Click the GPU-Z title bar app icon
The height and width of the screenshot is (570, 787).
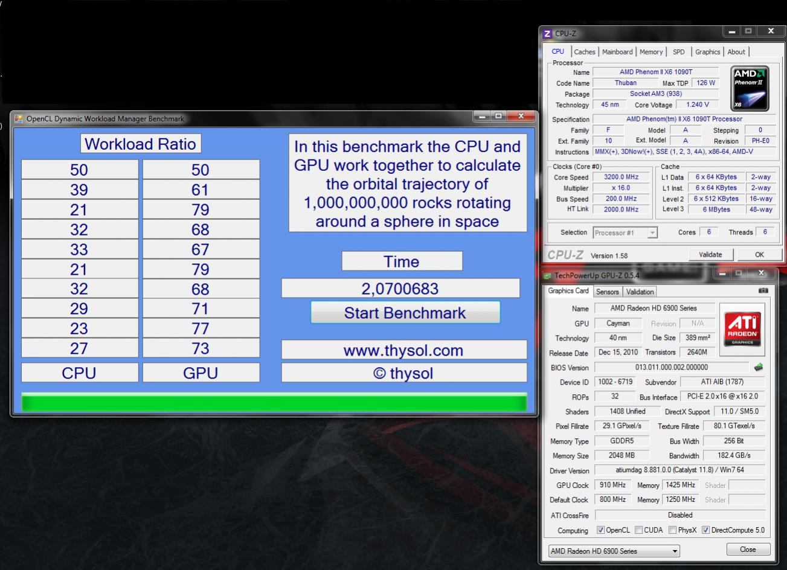[548, 275]
